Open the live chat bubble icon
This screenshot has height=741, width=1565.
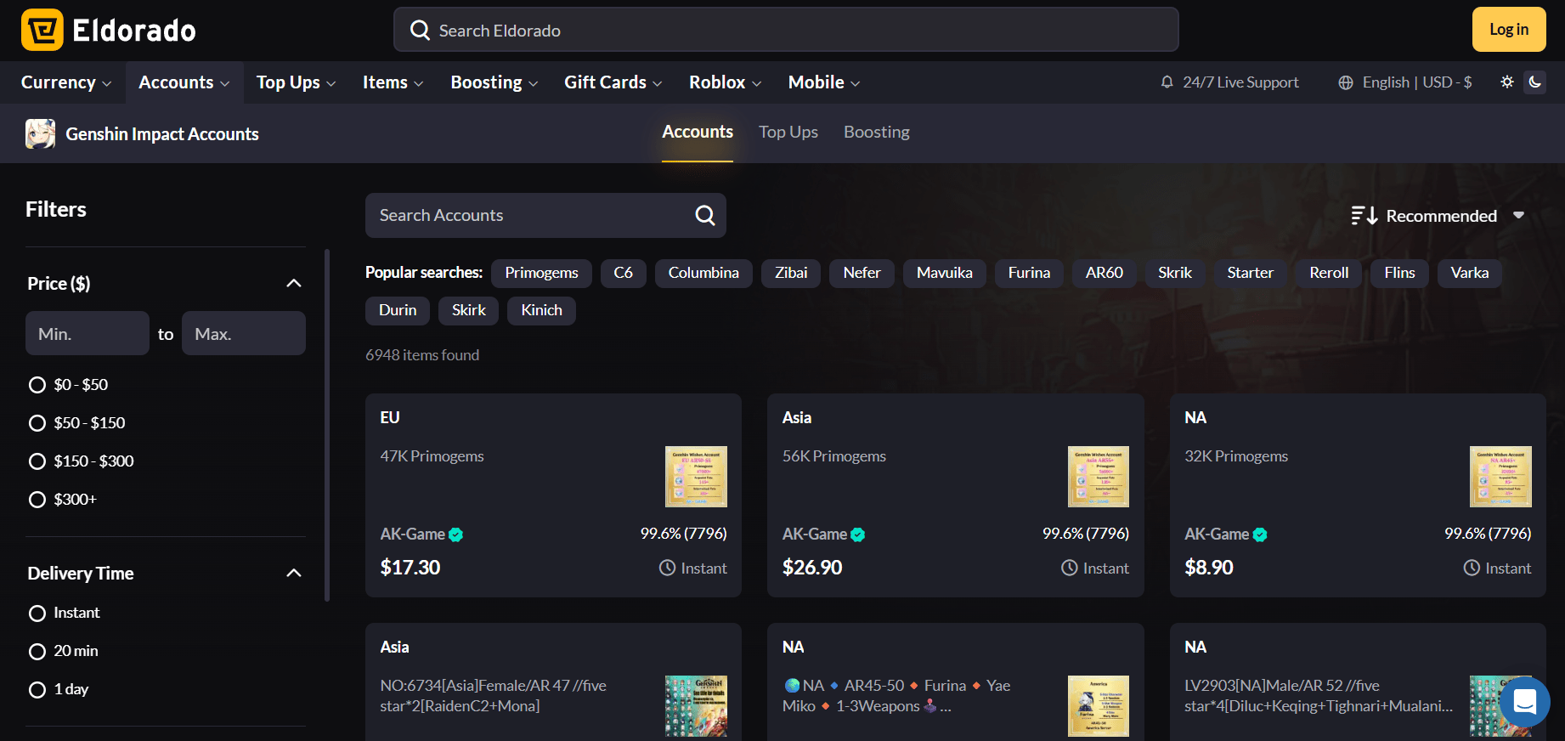point(1524,702)
